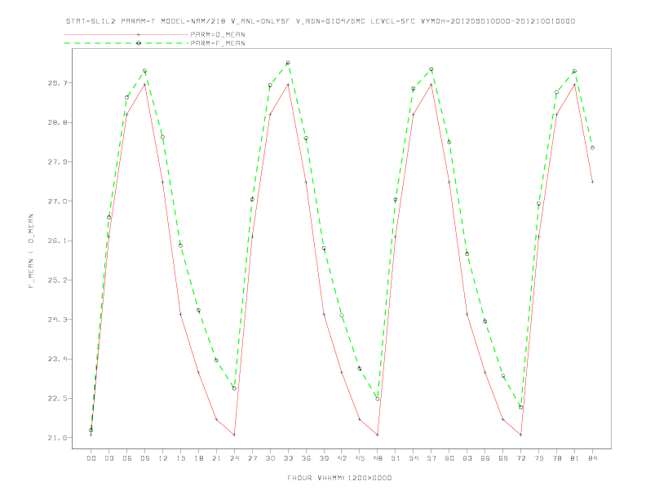Click x-axis tick label 33
This screenshot has width=646, height=499.
(x=288, y=458)
